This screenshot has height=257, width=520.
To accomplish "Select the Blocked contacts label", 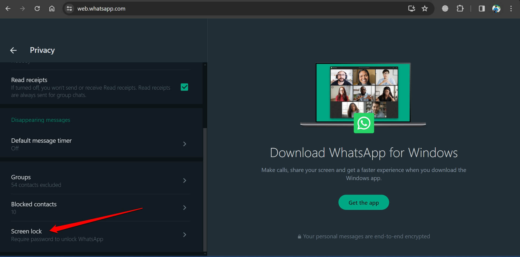I will [34, 204].
